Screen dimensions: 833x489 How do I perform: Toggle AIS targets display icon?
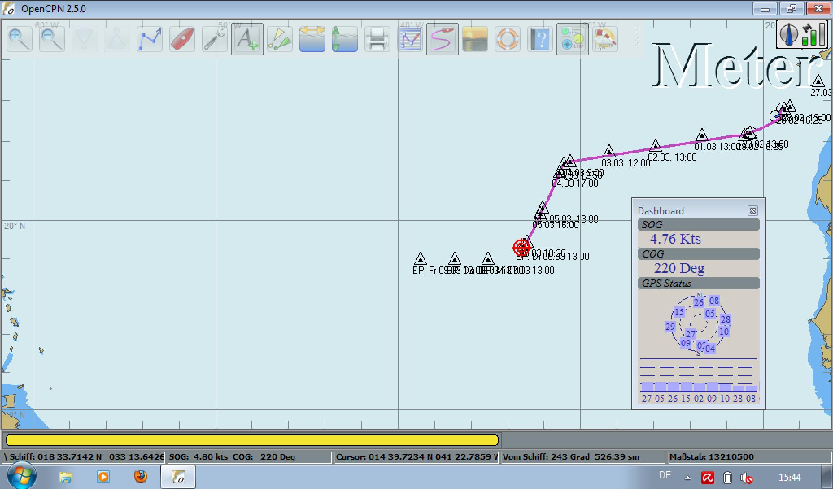coord(280,39)
